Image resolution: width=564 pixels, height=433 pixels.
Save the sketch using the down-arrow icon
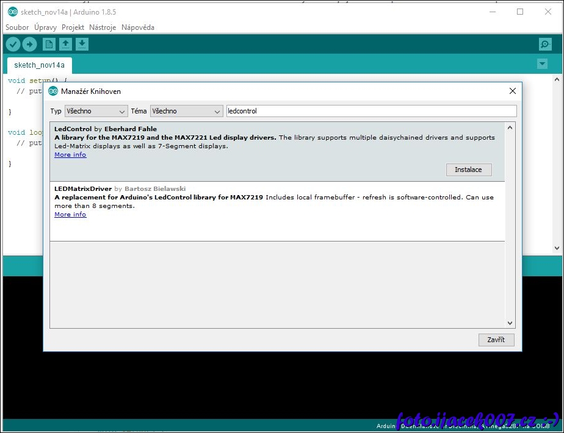(x=82, y=44)
